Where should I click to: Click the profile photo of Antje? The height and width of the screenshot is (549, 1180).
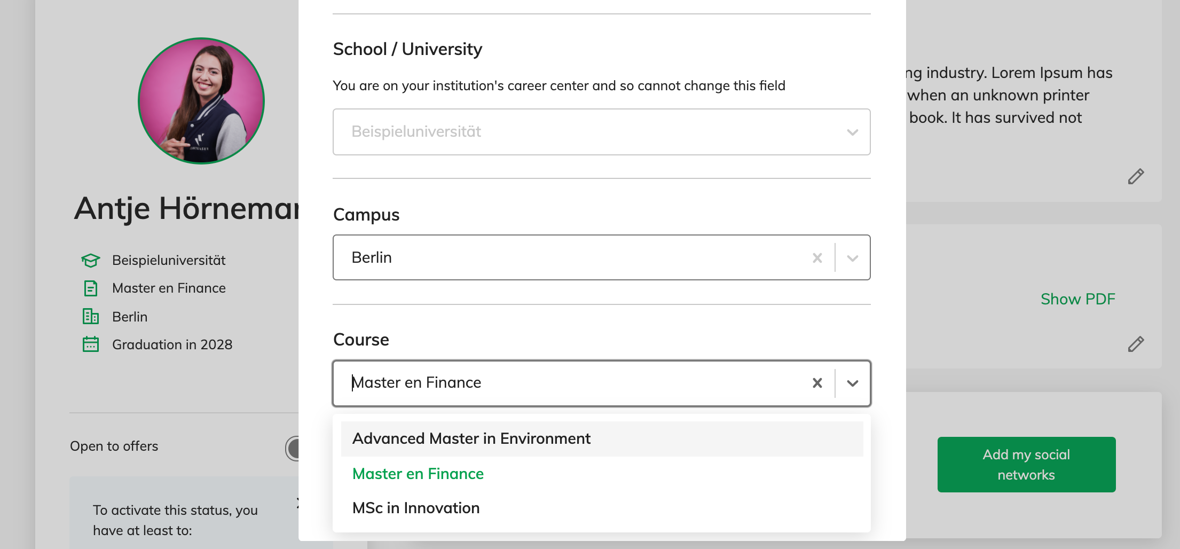pyautogui.click(x=201, y=100)
